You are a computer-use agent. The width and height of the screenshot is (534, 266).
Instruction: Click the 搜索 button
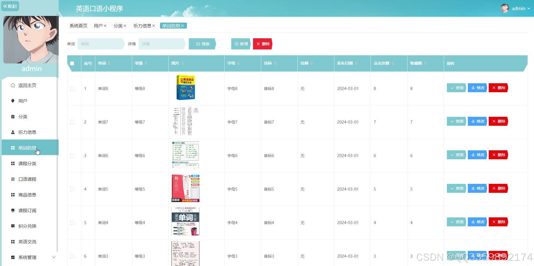click(x=202, y=44)
